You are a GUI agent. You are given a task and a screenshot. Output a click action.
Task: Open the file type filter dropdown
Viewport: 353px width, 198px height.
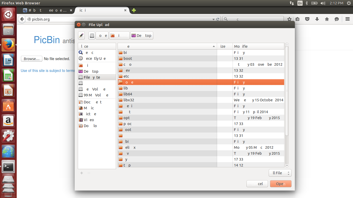[x=280, y=173]
